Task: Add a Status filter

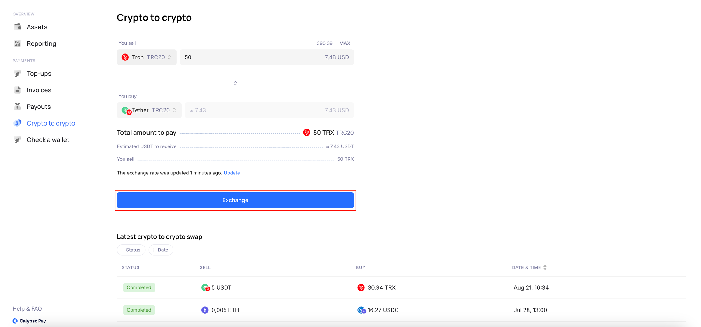Action: 131,250
